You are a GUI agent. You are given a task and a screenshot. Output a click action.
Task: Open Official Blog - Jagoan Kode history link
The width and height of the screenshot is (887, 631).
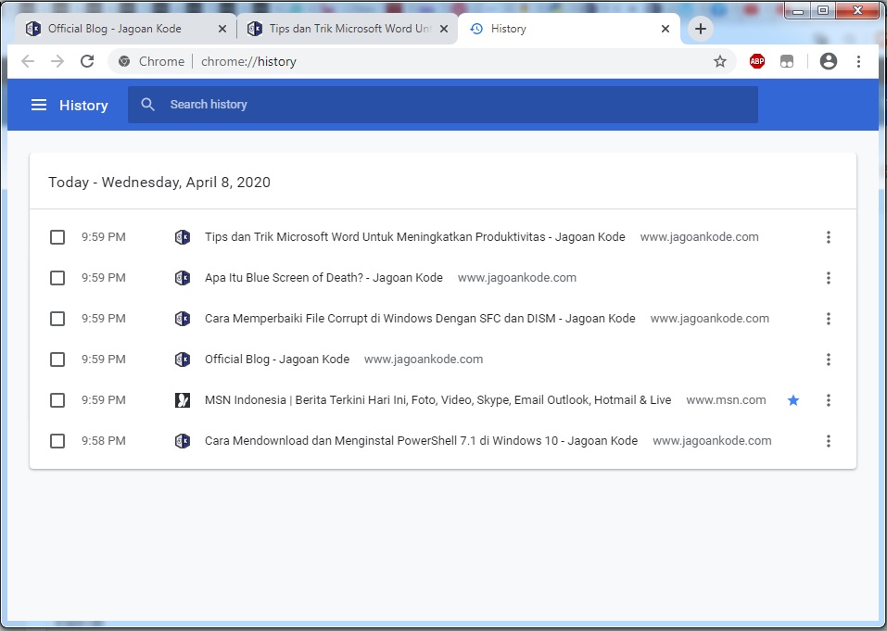[x=277, y=359]
